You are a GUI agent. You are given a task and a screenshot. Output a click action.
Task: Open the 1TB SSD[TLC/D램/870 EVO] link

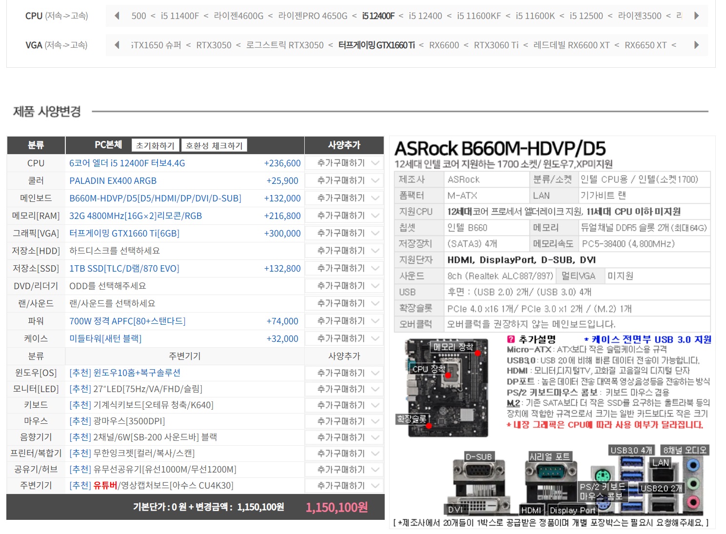(124, 269)
